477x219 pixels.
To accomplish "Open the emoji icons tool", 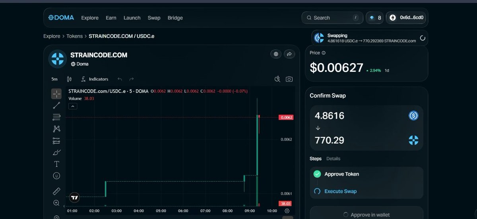I will coord(56,175).
